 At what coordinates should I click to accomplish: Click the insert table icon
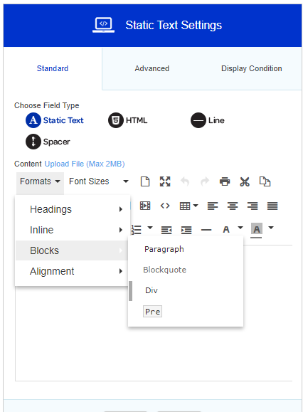(x=185, y=206)
